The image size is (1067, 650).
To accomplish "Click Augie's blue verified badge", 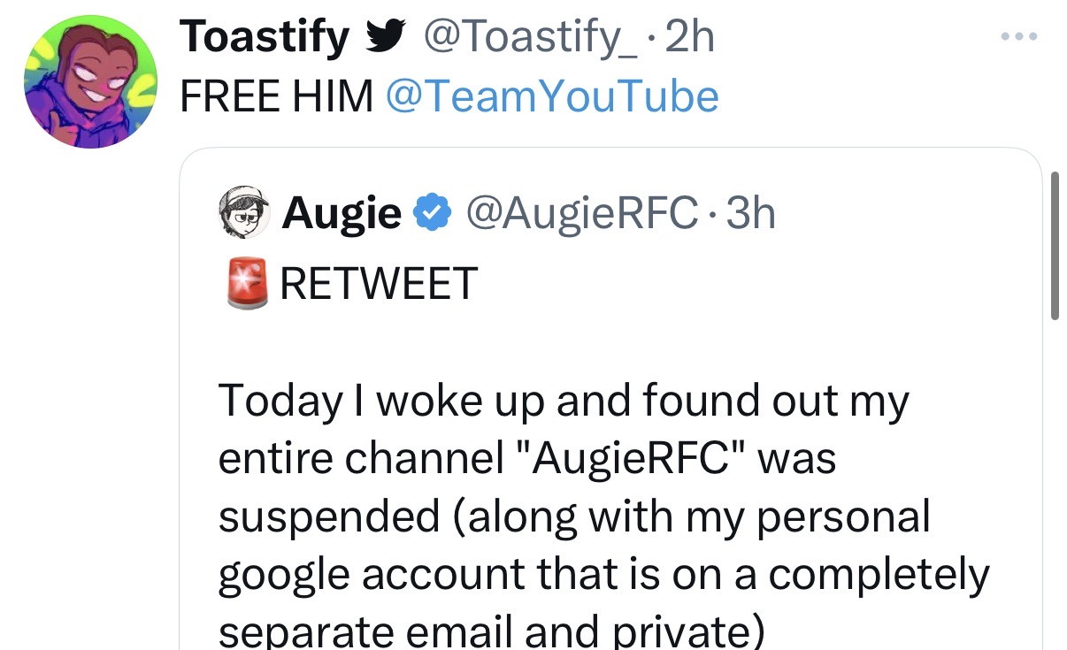I will [430, 213].
